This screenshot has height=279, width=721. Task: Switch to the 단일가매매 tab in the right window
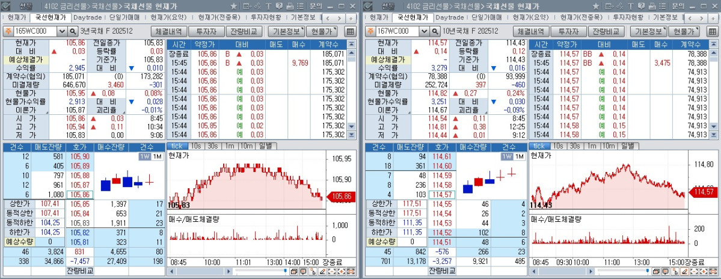click(x=486, y=17)
